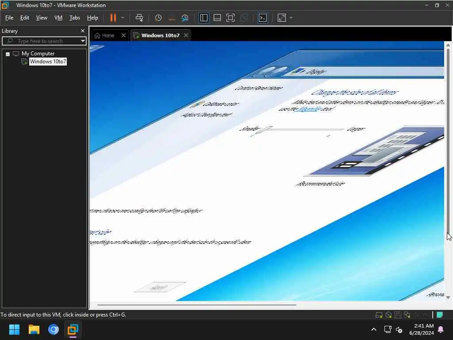Open the power options dropdown arrow beside pause
This screenshot has height=340, width=453.
tap(123, 18)
